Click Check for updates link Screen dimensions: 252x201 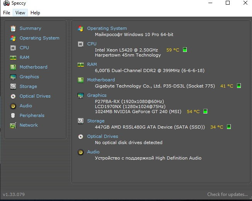coord(227,194)
